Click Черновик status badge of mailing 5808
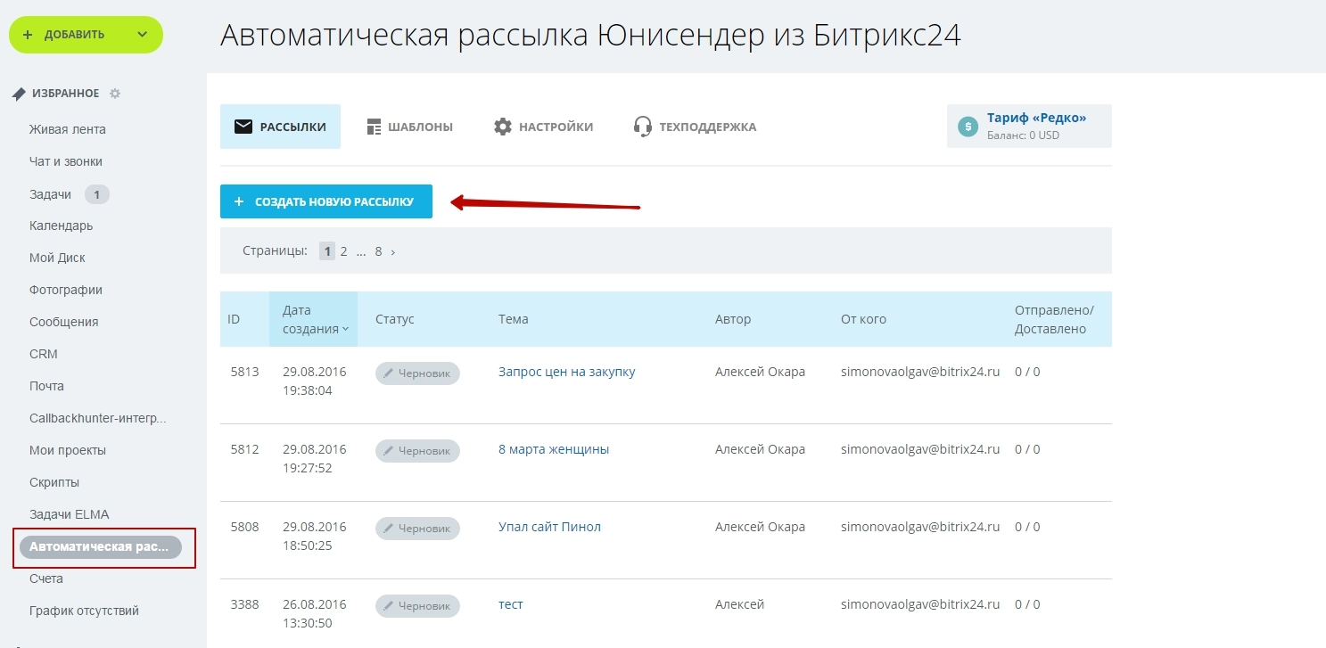Viewport: 1326px width, 648px height. [x=417, y=529]
